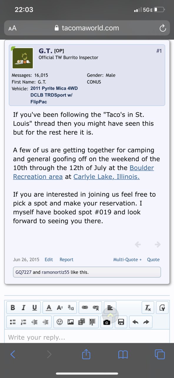
Task: Click the undo arrow in editor
Action: (x=135, y=322)
